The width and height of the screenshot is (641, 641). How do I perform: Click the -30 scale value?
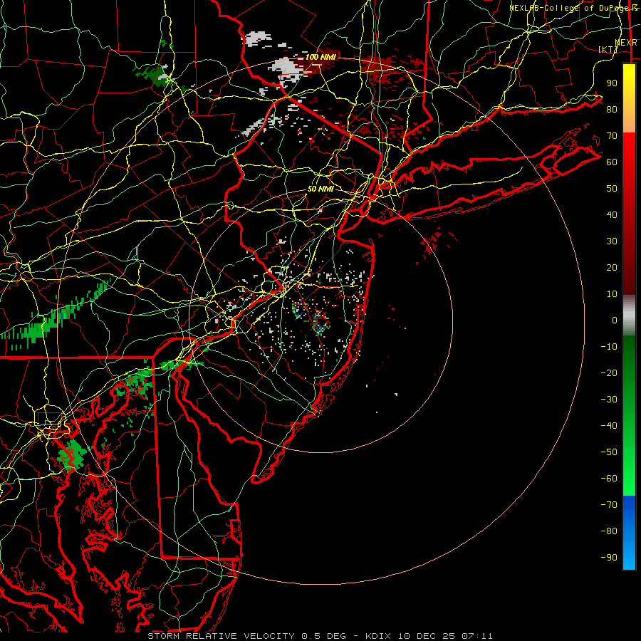click(609, 400)
